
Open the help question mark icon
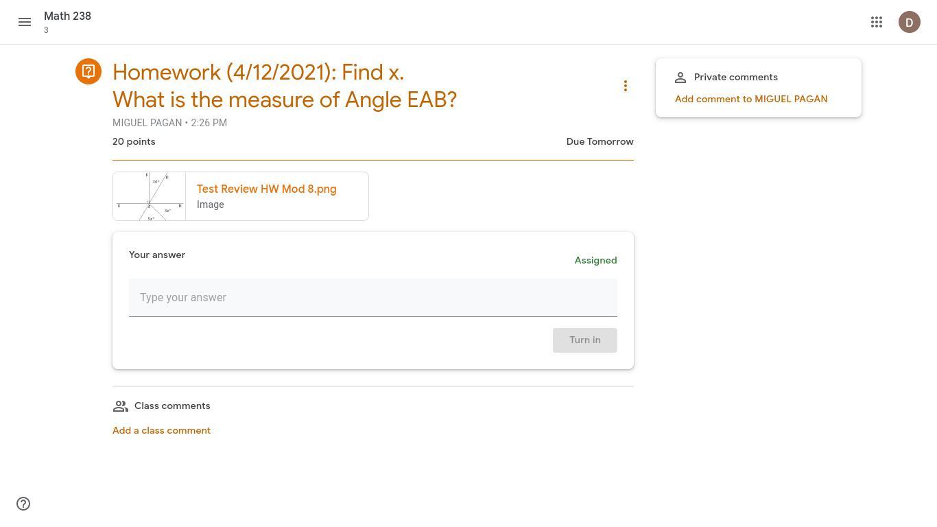23,504
